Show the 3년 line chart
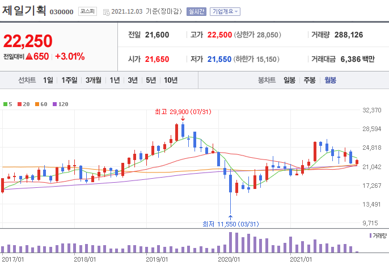Image resolution: width=389 pixels, height=265 pixels. click(133, 80)
